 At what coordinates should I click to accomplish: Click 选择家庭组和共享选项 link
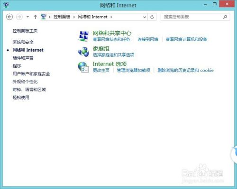(113, 55)
